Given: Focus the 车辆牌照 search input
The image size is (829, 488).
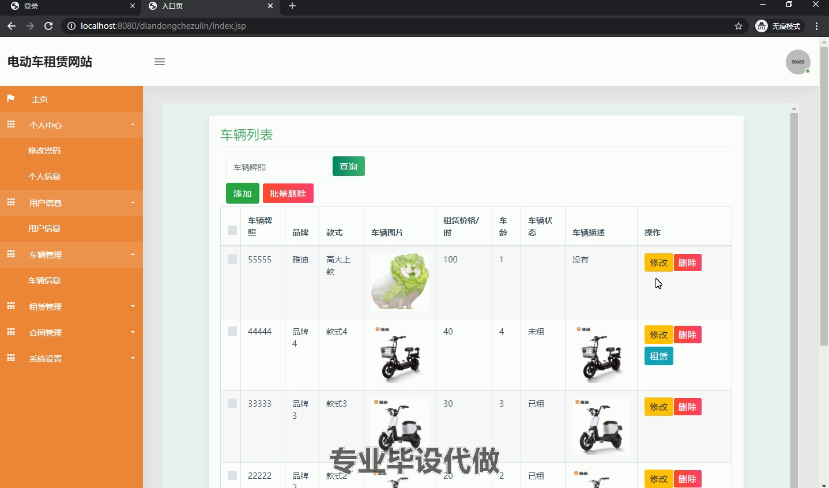Looking at the screenshot, I should pos(277,167).
